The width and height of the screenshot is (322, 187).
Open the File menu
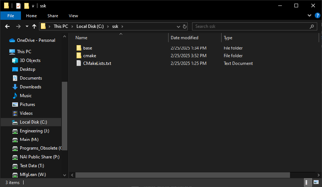11,16
